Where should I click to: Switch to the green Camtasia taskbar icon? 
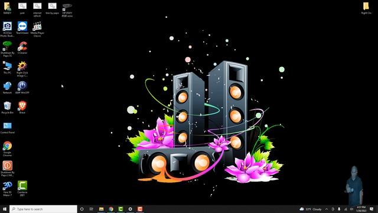coord(120,209)
